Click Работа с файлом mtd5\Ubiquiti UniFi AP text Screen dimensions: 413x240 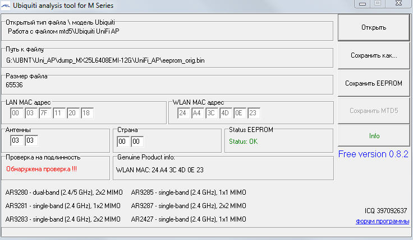(x=63, y=31)
